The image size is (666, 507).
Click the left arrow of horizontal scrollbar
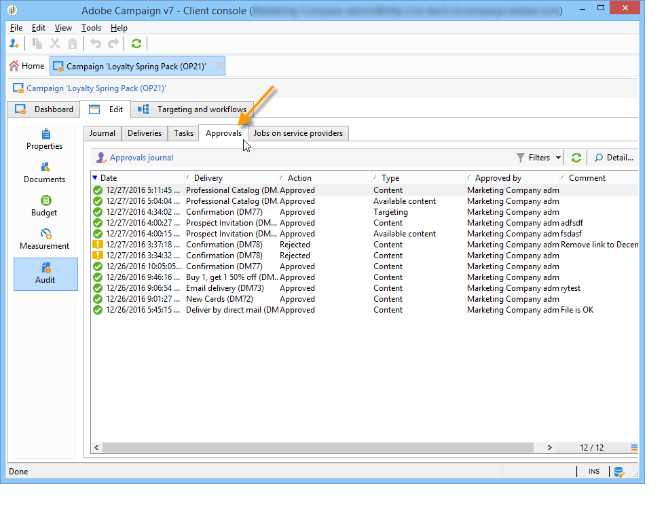click(97, 447)
